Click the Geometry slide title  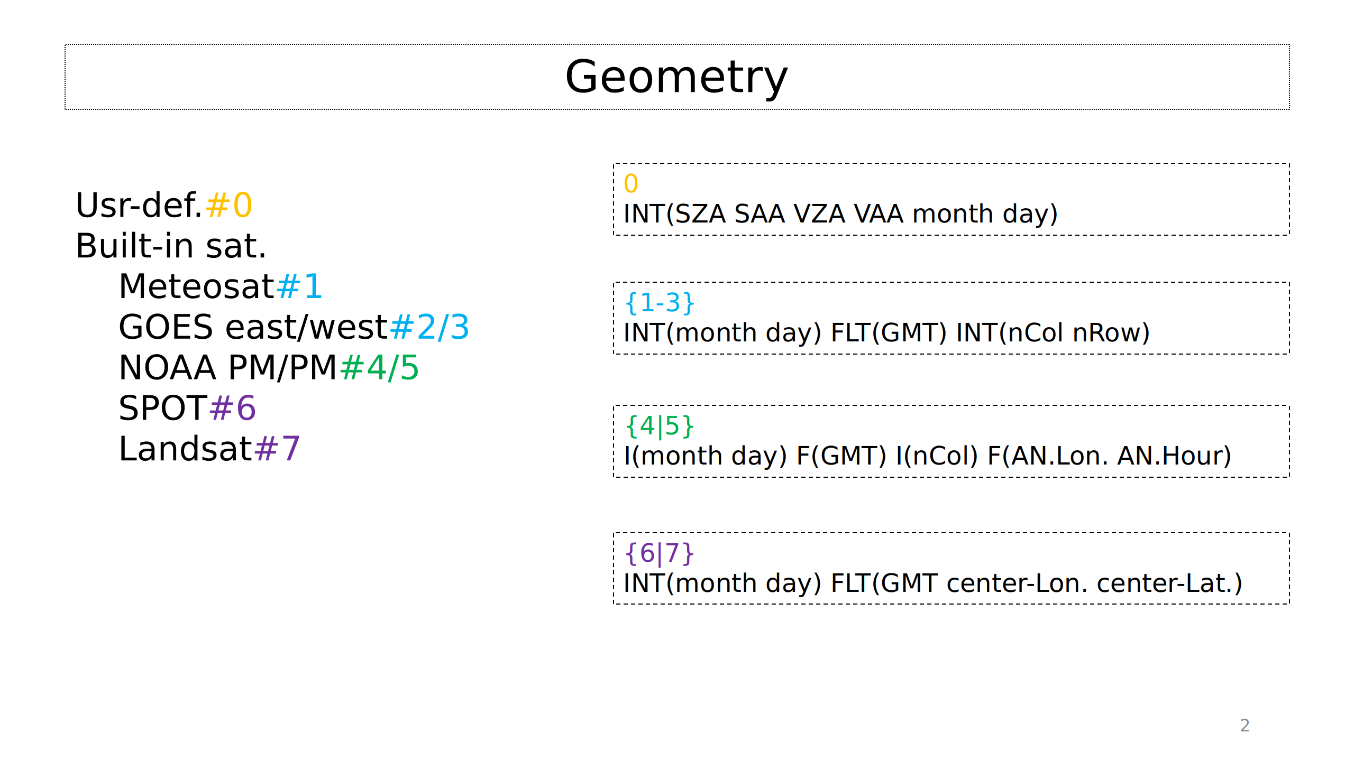[x=676, y=77]
